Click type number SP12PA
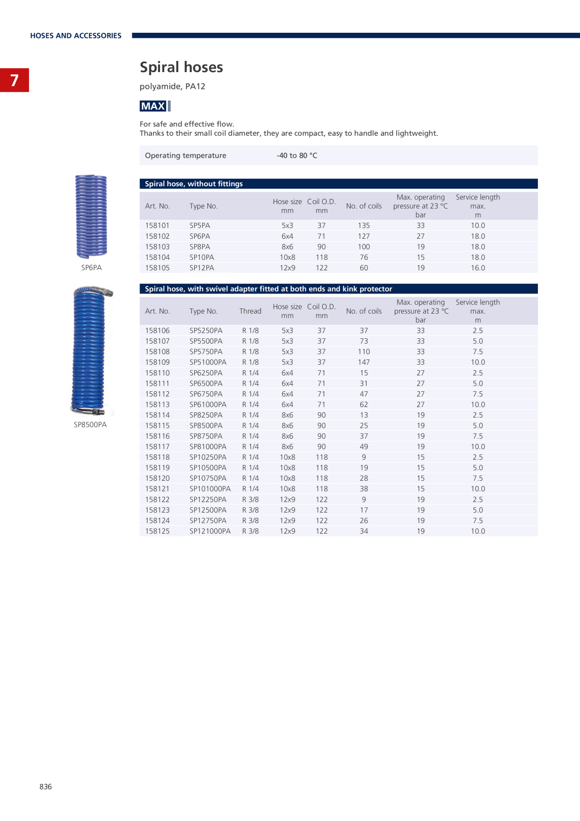Image resolution: width=580 pixels, height=821 pixels. [x=202, y=268]
